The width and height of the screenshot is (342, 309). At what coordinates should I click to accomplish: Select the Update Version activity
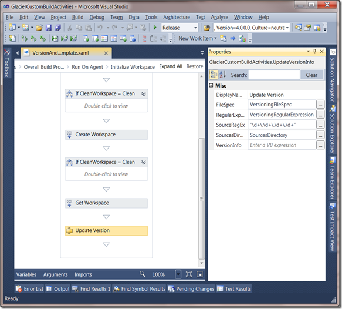(106, 231)
